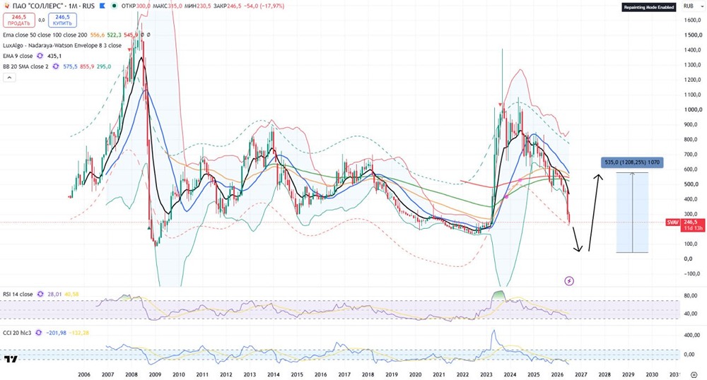
Task: Click the TradingView logo in bottom-left corner
Action: (11, 359)
